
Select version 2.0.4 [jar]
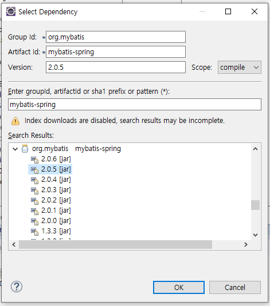point(56,180)
